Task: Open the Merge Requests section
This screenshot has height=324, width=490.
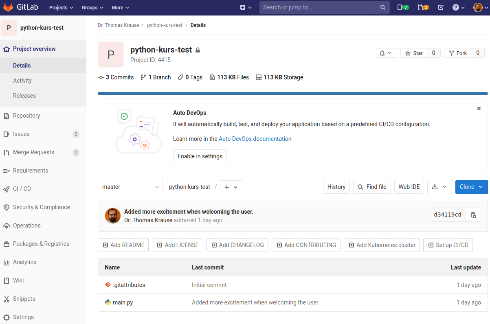Action: pyautogui.click(x=43, y=152)
